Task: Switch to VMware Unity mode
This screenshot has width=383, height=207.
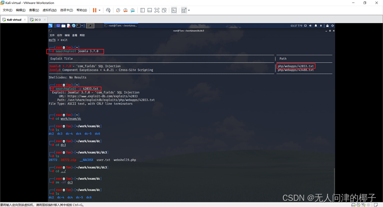Action: coord(164,10)
